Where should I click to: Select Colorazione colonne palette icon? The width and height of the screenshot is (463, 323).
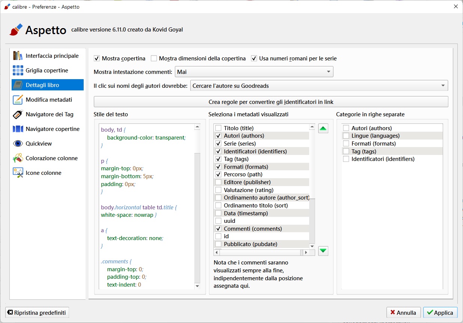18,158
